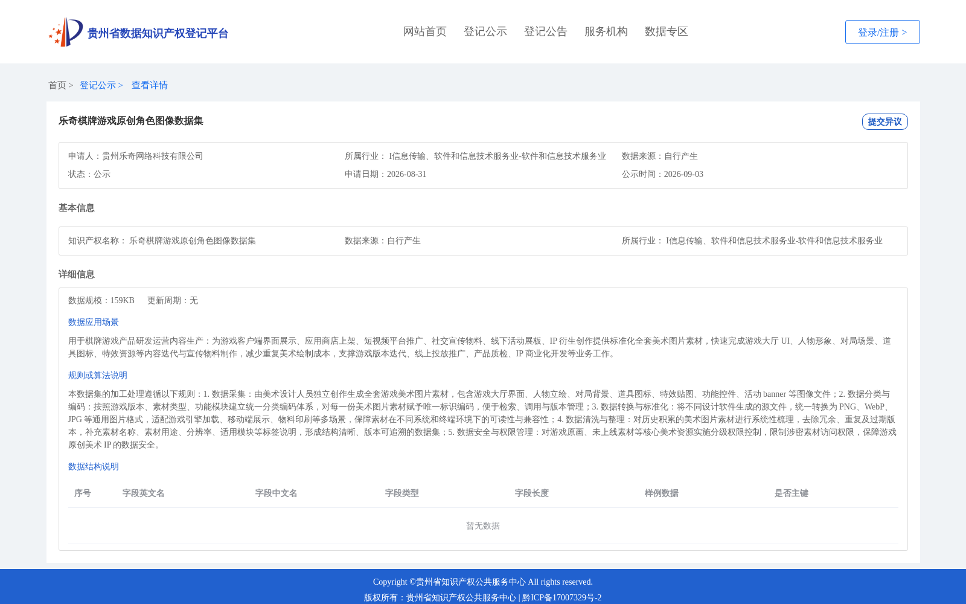This screenshot has width=966, height=604.
Task: Click the 数据结构说明 heading
Action: [x=94, y=466]
